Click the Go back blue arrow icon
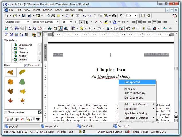Image resolution: width=182 pixels, height=137 pixels. pos(165,28)
